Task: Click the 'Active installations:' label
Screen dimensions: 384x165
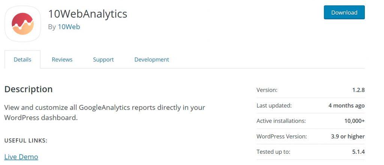Action: pyautogui.click(x=281, y=121)
